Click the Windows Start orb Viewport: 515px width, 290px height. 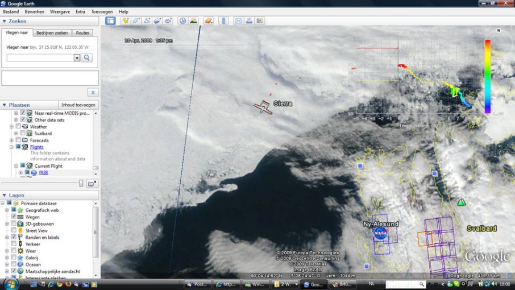tap(11, 284)
